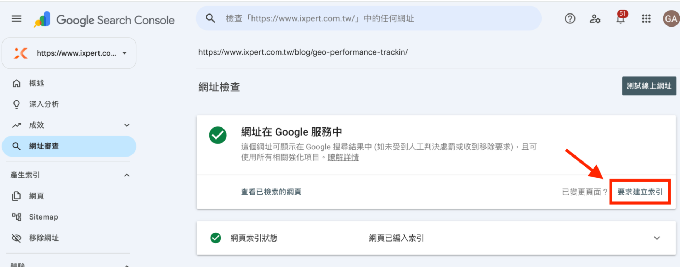
Task: Open the Google apps grid
Action: click(646, 18)
